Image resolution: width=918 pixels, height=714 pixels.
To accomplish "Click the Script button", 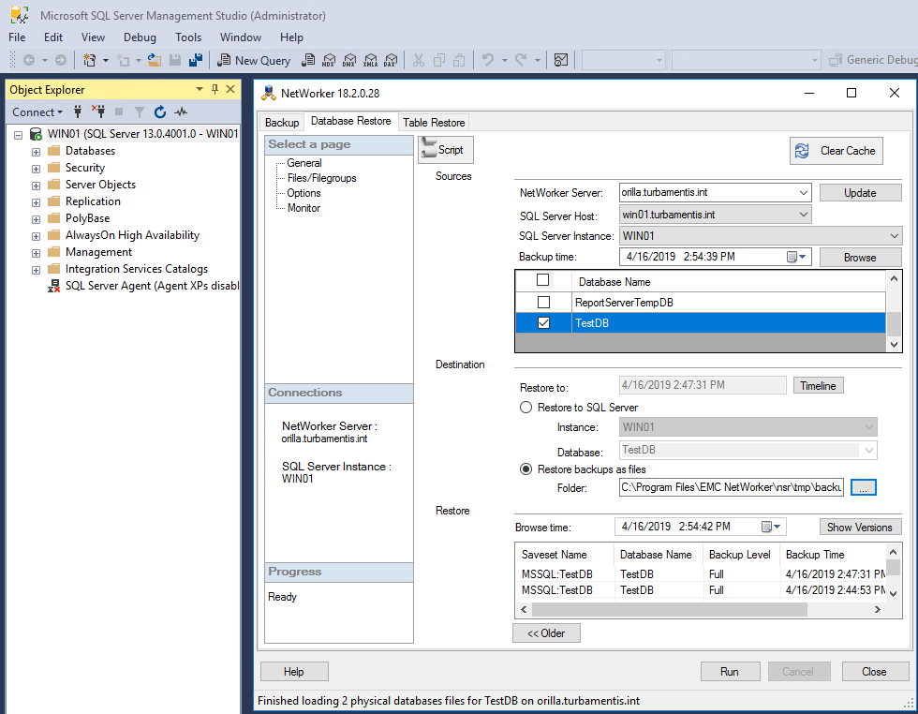I will pos(446,150).
